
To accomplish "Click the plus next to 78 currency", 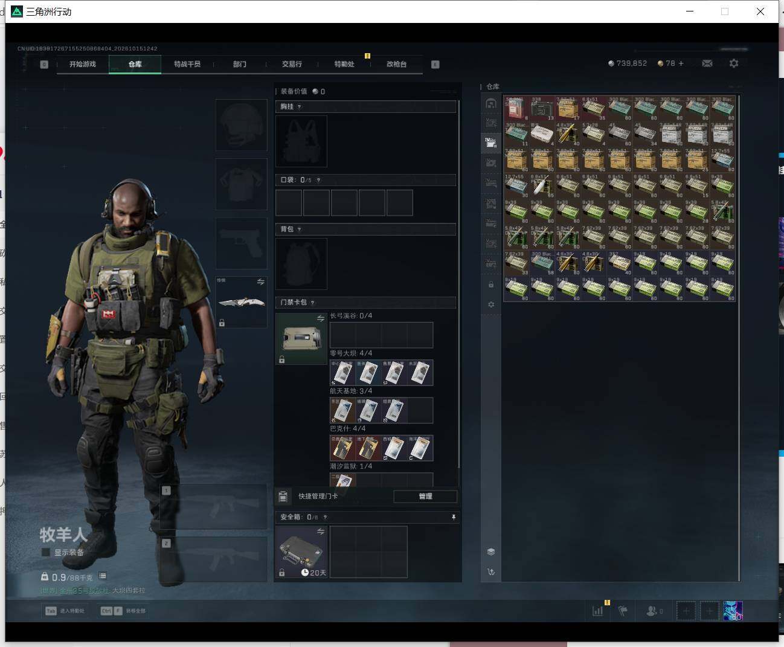I will click(x=681, y=63).
